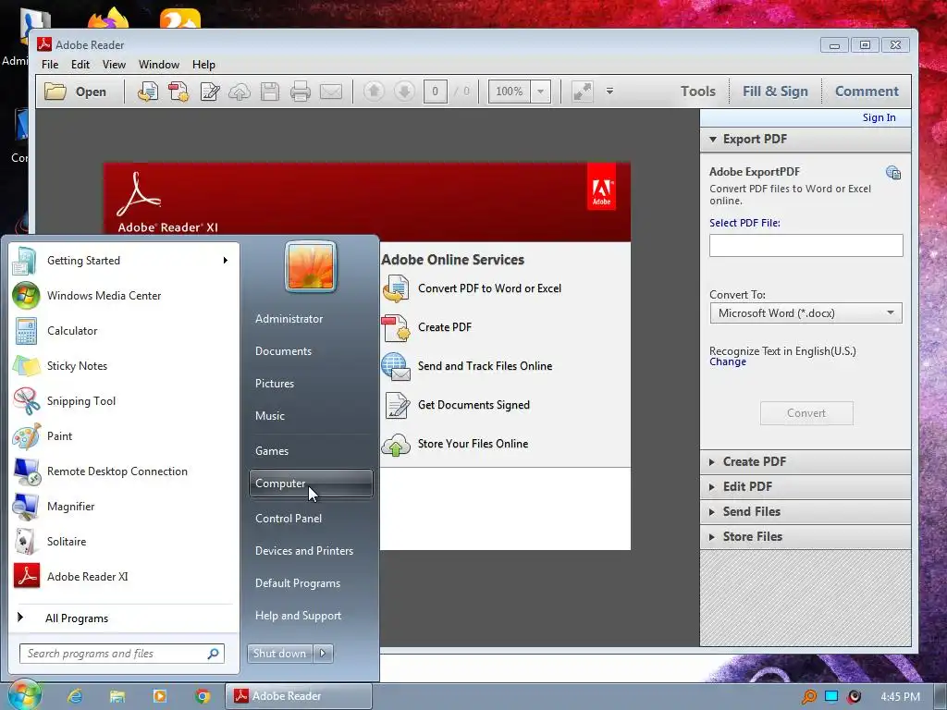Viewport: 947px width, 710px height.
Task: Click the Adobe ExportPDF panel icon
Action: tap(893, 173)
